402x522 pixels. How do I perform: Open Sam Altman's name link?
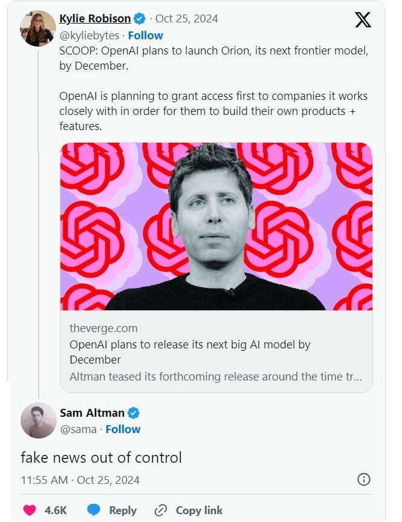coord(92,413)
